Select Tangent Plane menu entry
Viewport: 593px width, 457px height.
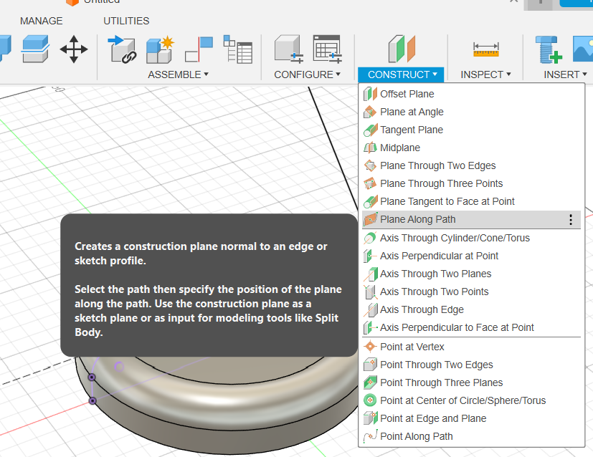tap(471, 130)
